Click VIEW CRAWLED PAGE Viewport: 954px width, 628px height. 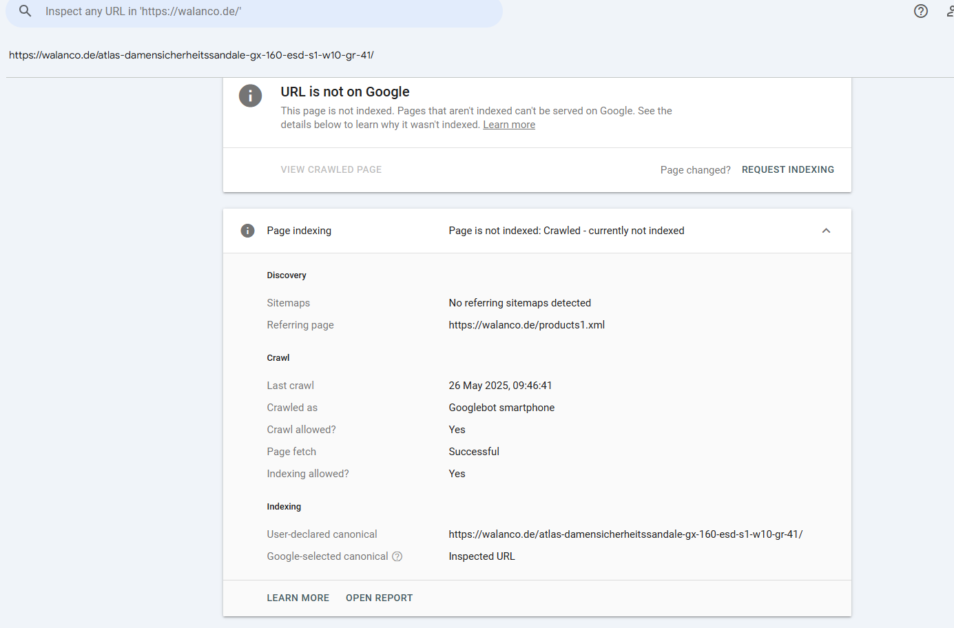click(331, 169)
